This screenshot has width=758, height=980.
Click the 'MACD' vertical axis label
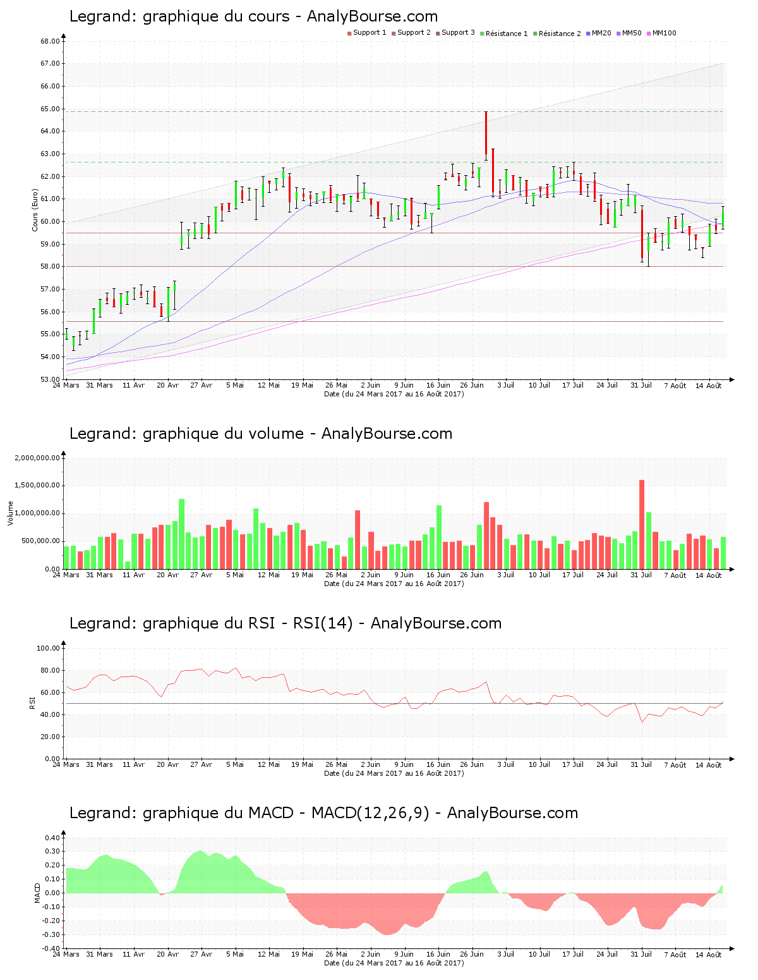tap(38, 892)
